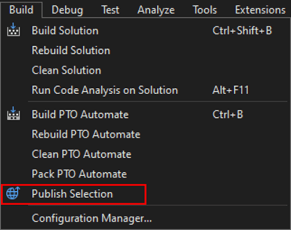Open the Test menu

110,10
